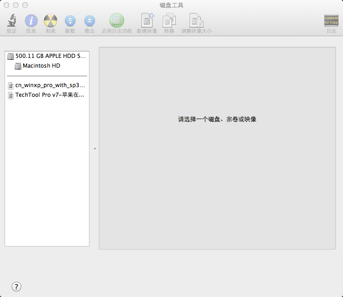Click the 请选择一个磁盘、宗卷或映像 placeholder text
This screenshot has width=343, height=297.
217,120
